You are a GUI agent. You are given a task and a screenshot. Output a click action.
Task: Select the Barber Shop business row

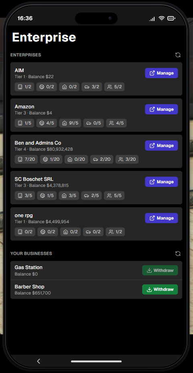[96, 290]
